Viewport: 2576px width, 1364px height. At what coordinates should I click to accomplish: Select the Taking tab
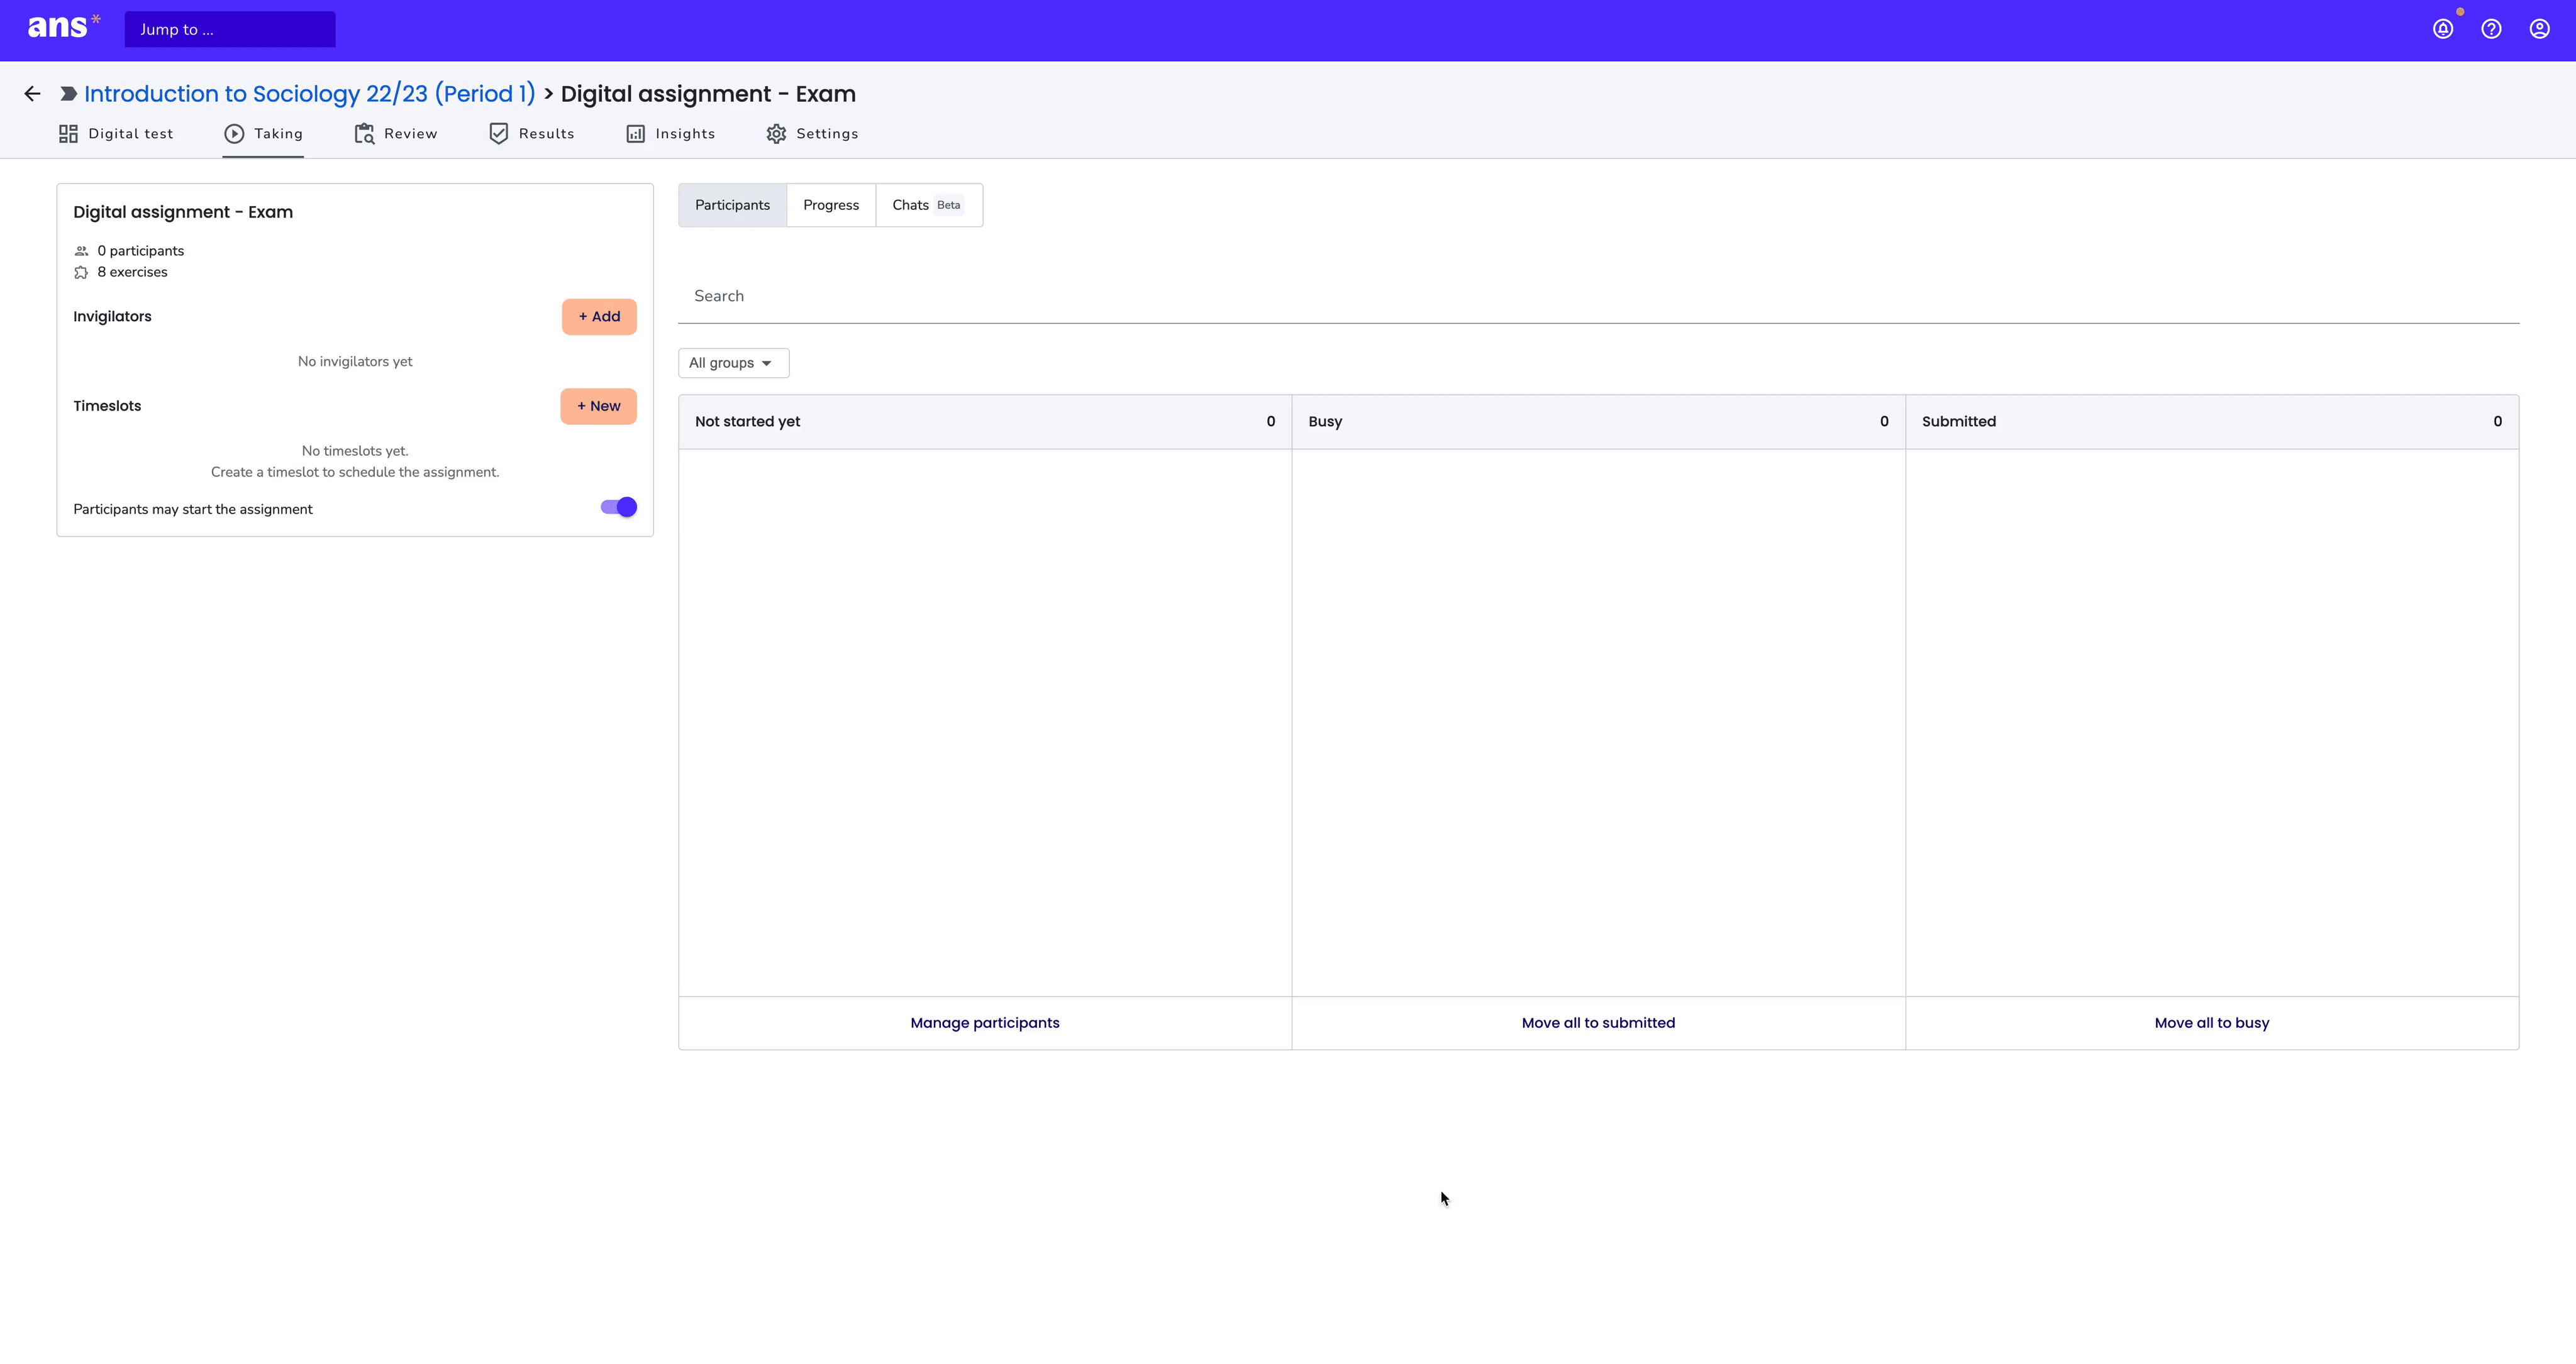click(263, 134)
